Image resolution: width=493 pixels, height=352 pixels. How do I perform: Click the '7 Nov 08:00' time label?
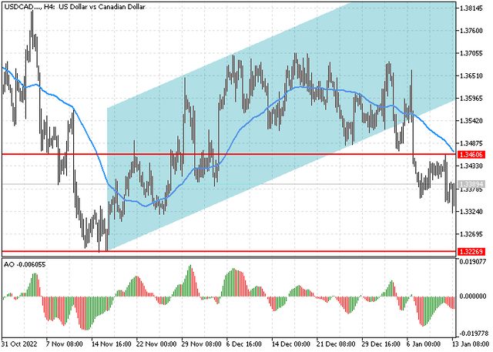65,344
